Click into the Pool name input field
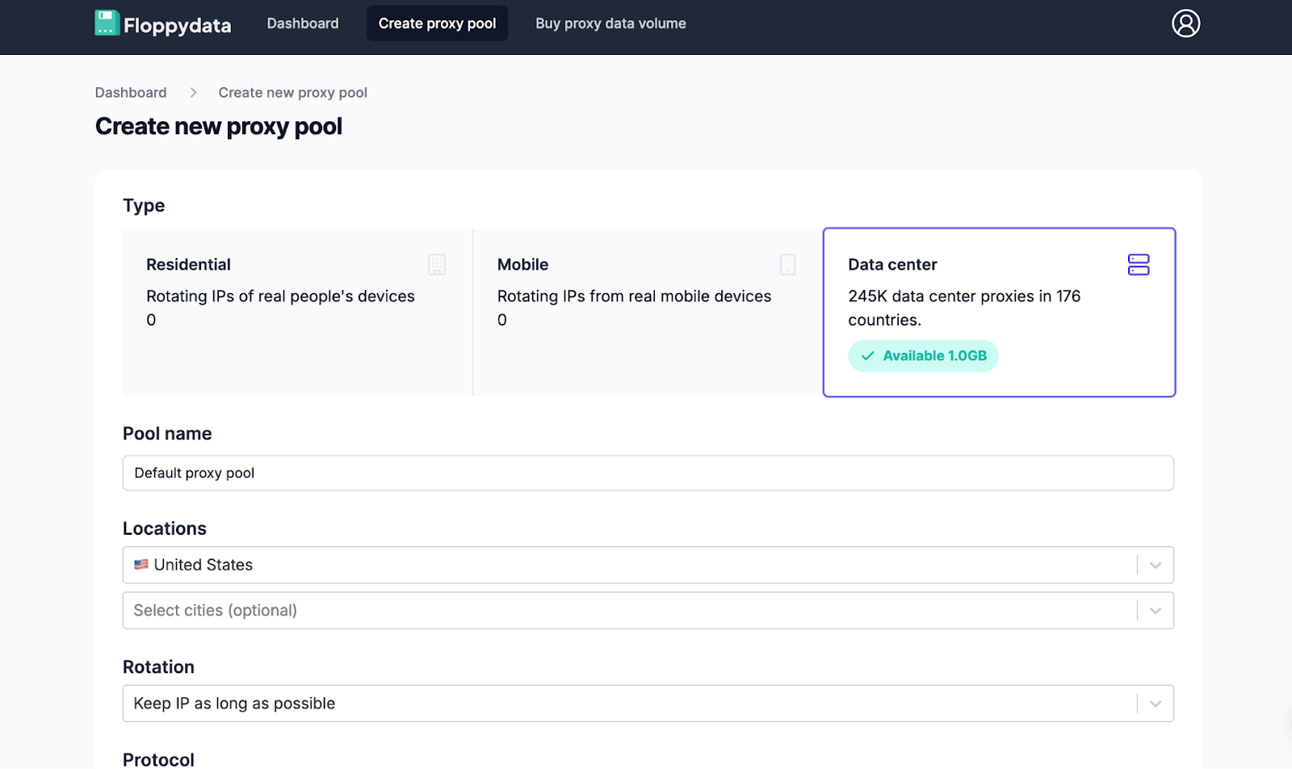The height and width of the screenshot is (769, 1292). (648, 473)
